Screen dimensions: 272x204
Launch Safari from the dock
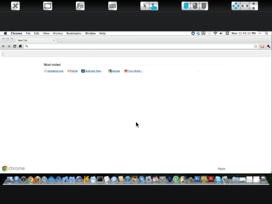[44, 180]
